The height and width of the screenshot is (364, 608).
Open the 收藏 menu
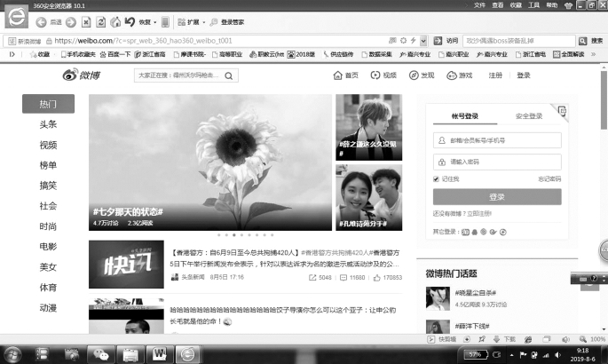click(x=516, y=5)
